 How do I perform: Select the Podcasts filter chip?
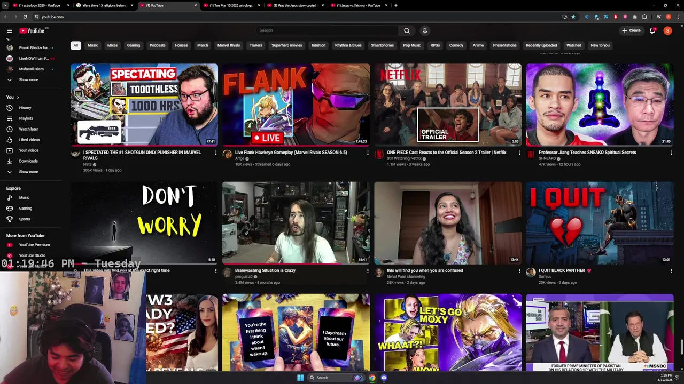point(158,45)
